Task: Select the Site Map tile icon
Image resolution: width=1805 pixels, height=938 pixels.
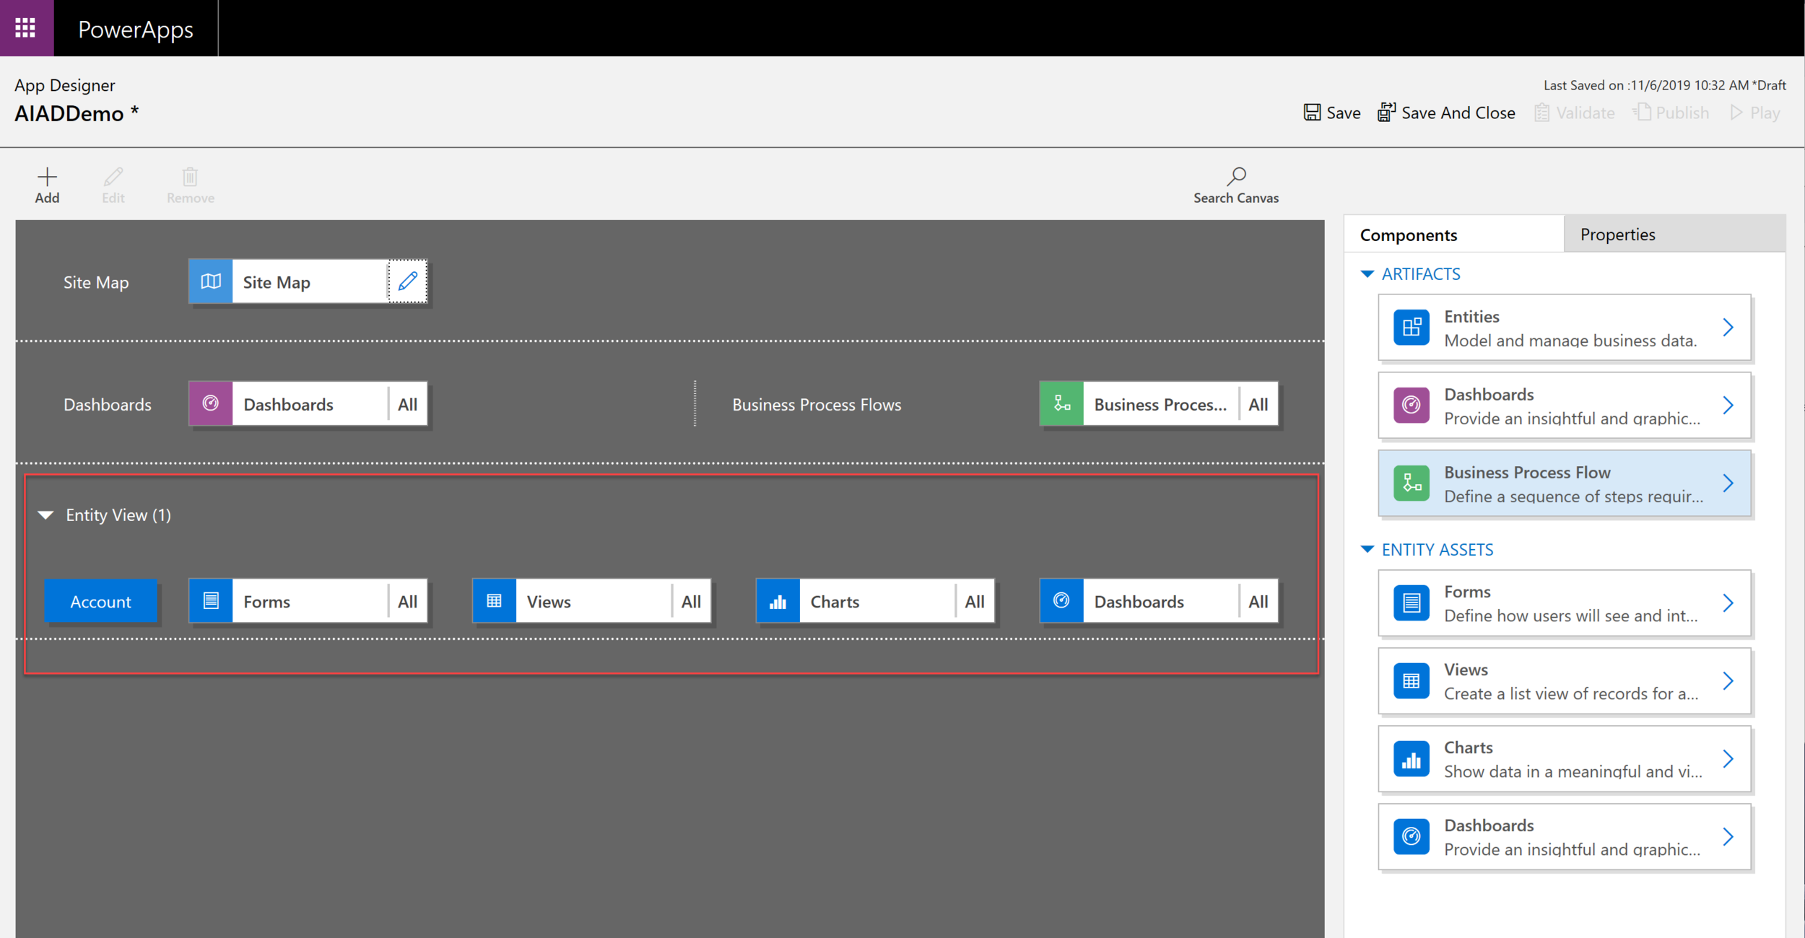Action: pyautogui.click(x=211, y=281)
